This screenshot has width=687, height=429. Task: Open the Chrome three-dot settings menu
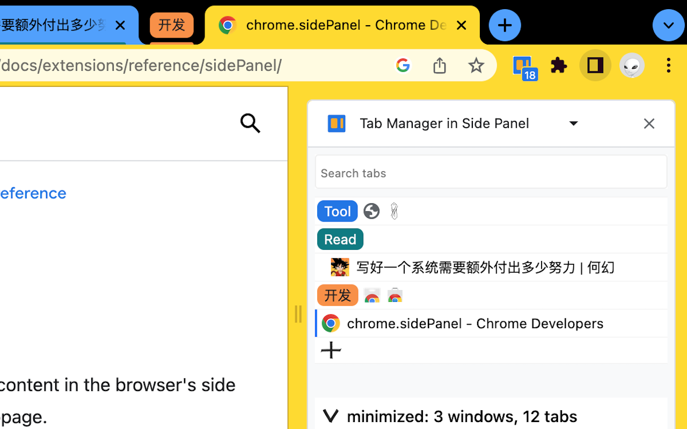coord(668,65)
